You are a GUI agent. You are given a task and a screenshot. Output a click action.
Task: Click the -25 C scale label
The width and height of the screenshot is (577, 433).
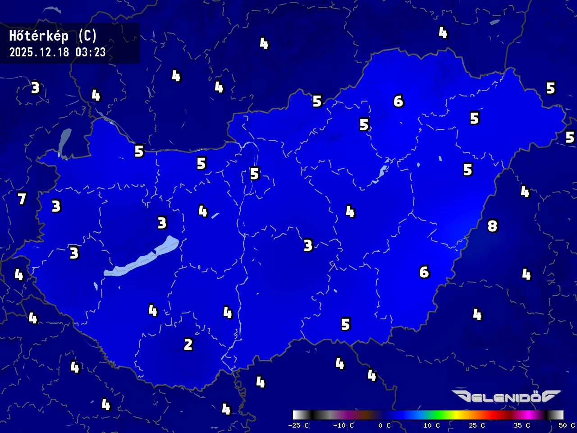pos(298,425)
